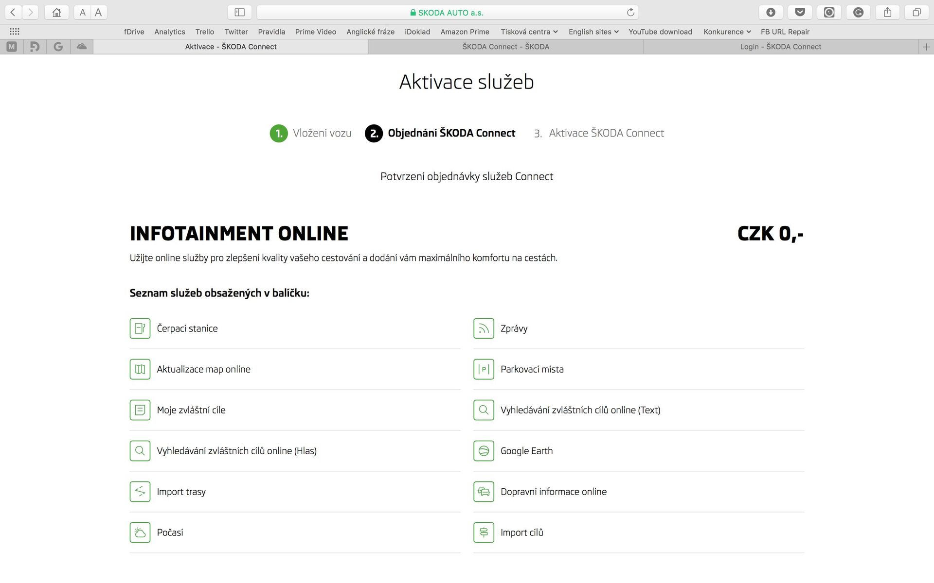Viewport: 934px width, 583px height.
Task: Switch to the Login - ŠKODA Connect tab
Action: point(780,47)
